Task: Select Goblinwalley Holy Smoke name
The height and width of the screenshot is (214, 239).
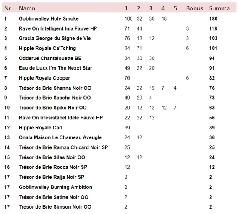Action: [x=49, y=18]
